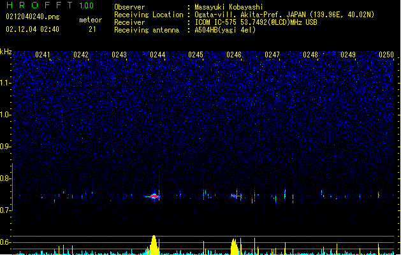Click the bright meteor echo near 0244
The width and height of the screenshot is (401, 255).
click(154, 196)
